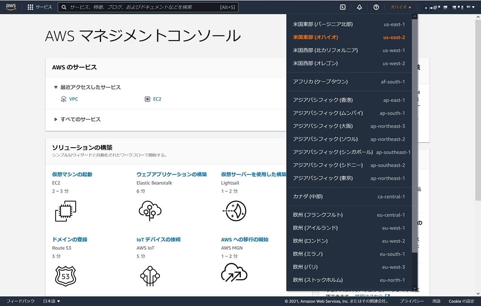This screenshot has width=481, height=306.
Task: Select region 米国東部 (オハイオ) us-east-2
Action: tap(349, 37)
